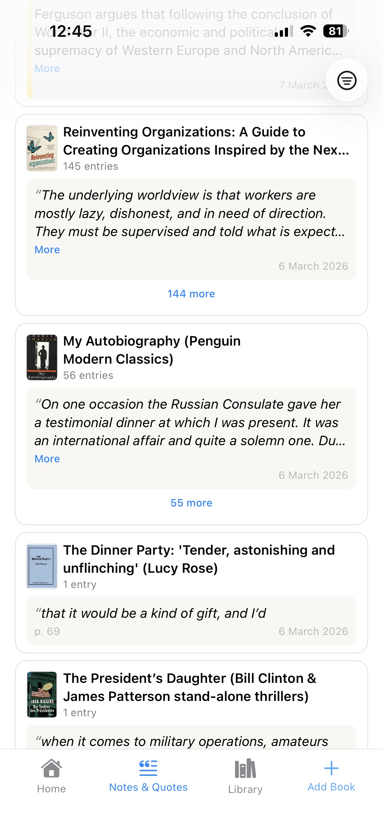Tap the "military operations, amateurs" quote
The width and height of the screenshot is (383, 832).
coord(184,741)
